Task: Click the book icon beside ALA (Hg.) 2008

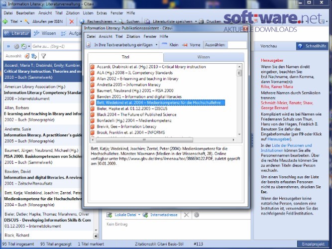Action: tap(92, 73)
